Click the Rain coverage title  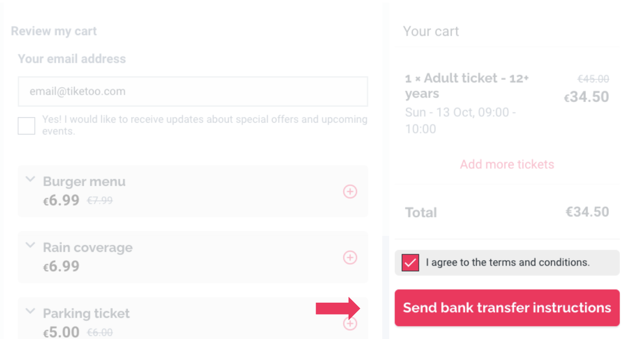[x=88, y=247]
